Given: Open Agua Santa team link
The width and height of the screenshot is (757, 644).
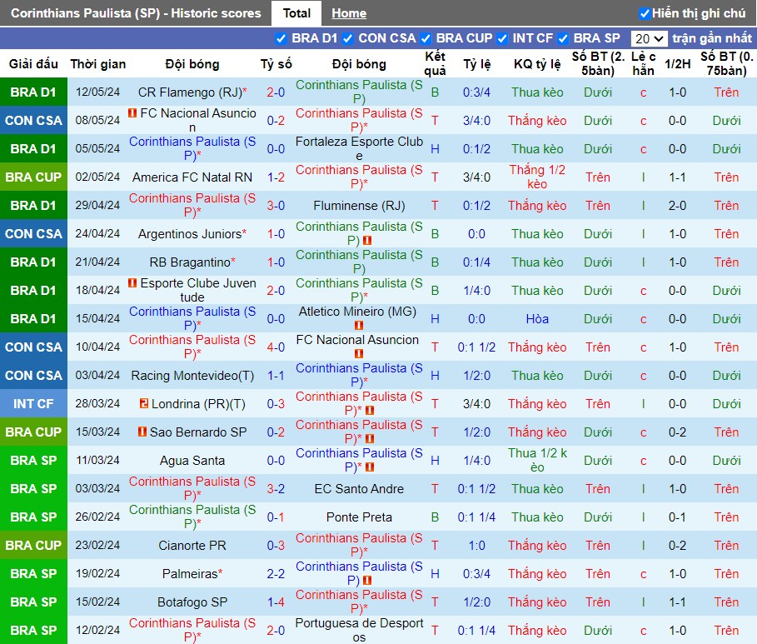Looking at the screenshot, I should [x=192, y=461].
